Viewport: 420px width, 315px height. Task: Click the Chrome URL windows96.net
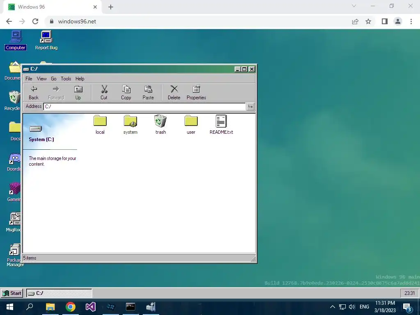(77, 21)
